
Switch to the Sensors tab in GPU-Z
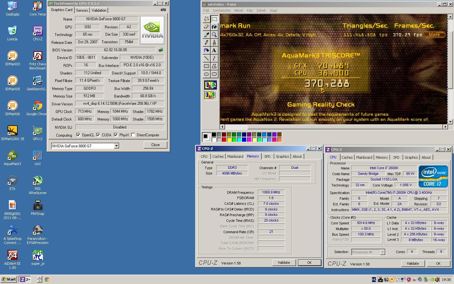[x=82, y=10]
